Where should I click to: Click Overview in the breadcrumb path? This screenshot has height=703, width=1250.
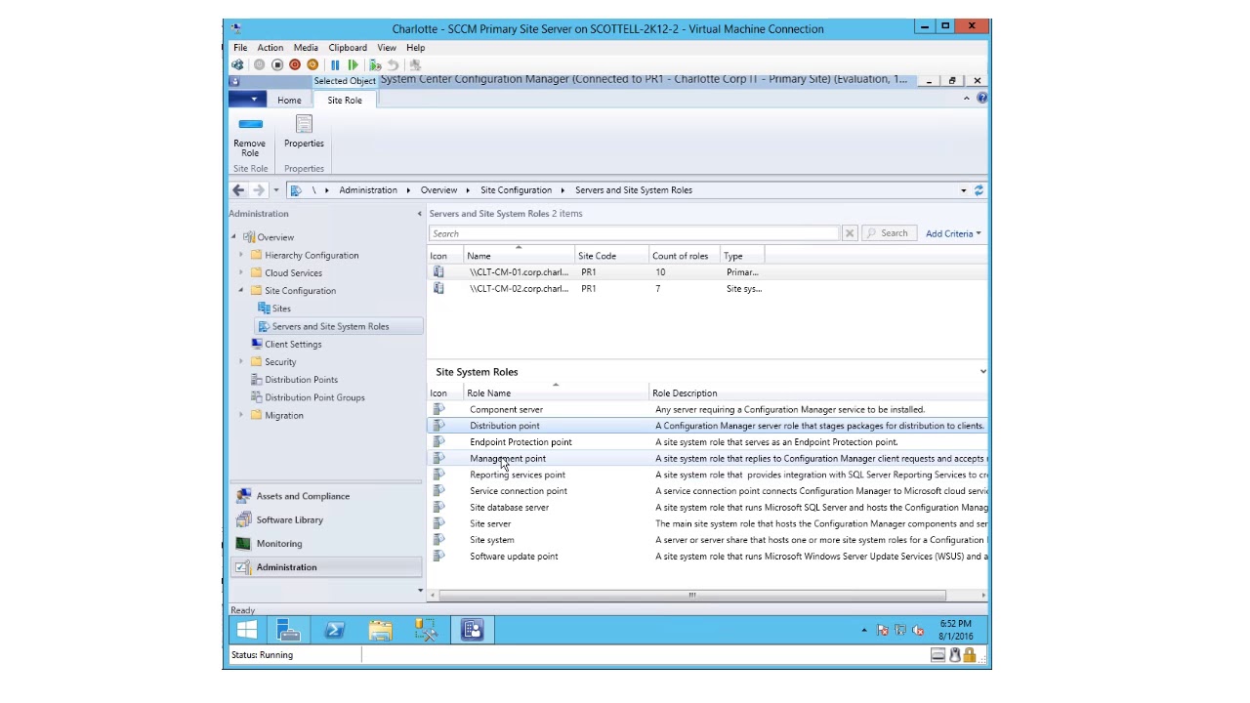pyautogui.click(x=438, y=190)
